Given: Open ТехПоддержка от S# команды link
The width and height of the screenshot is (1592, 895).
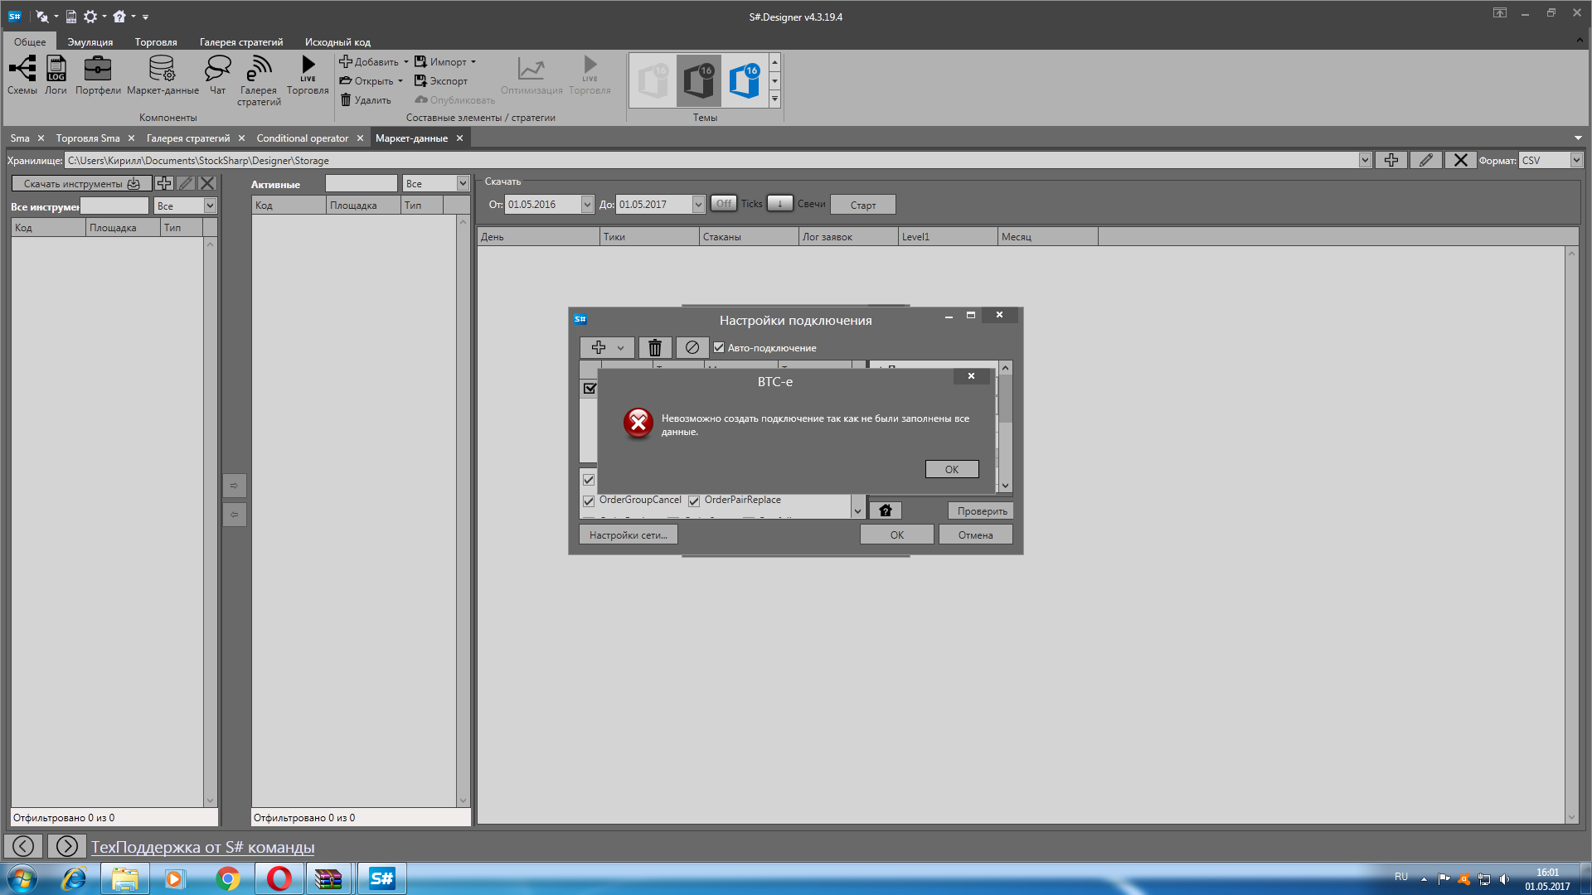Looking at the screenshot, I should tap(202, 847).
